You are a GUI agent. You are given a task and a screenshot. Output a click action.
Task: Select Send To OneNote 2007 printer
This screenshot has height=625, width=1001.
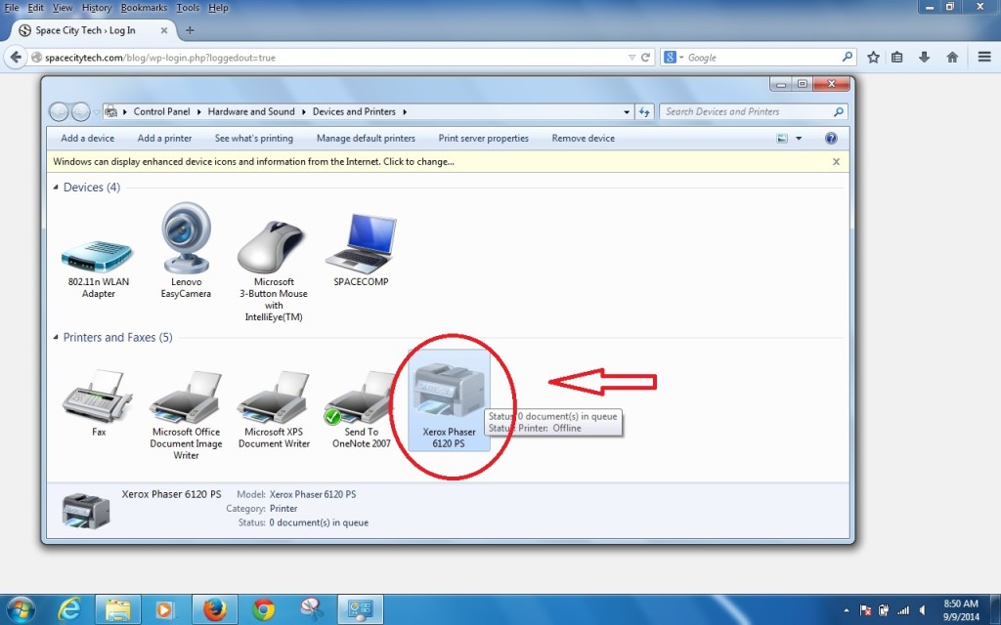point(361,410)
